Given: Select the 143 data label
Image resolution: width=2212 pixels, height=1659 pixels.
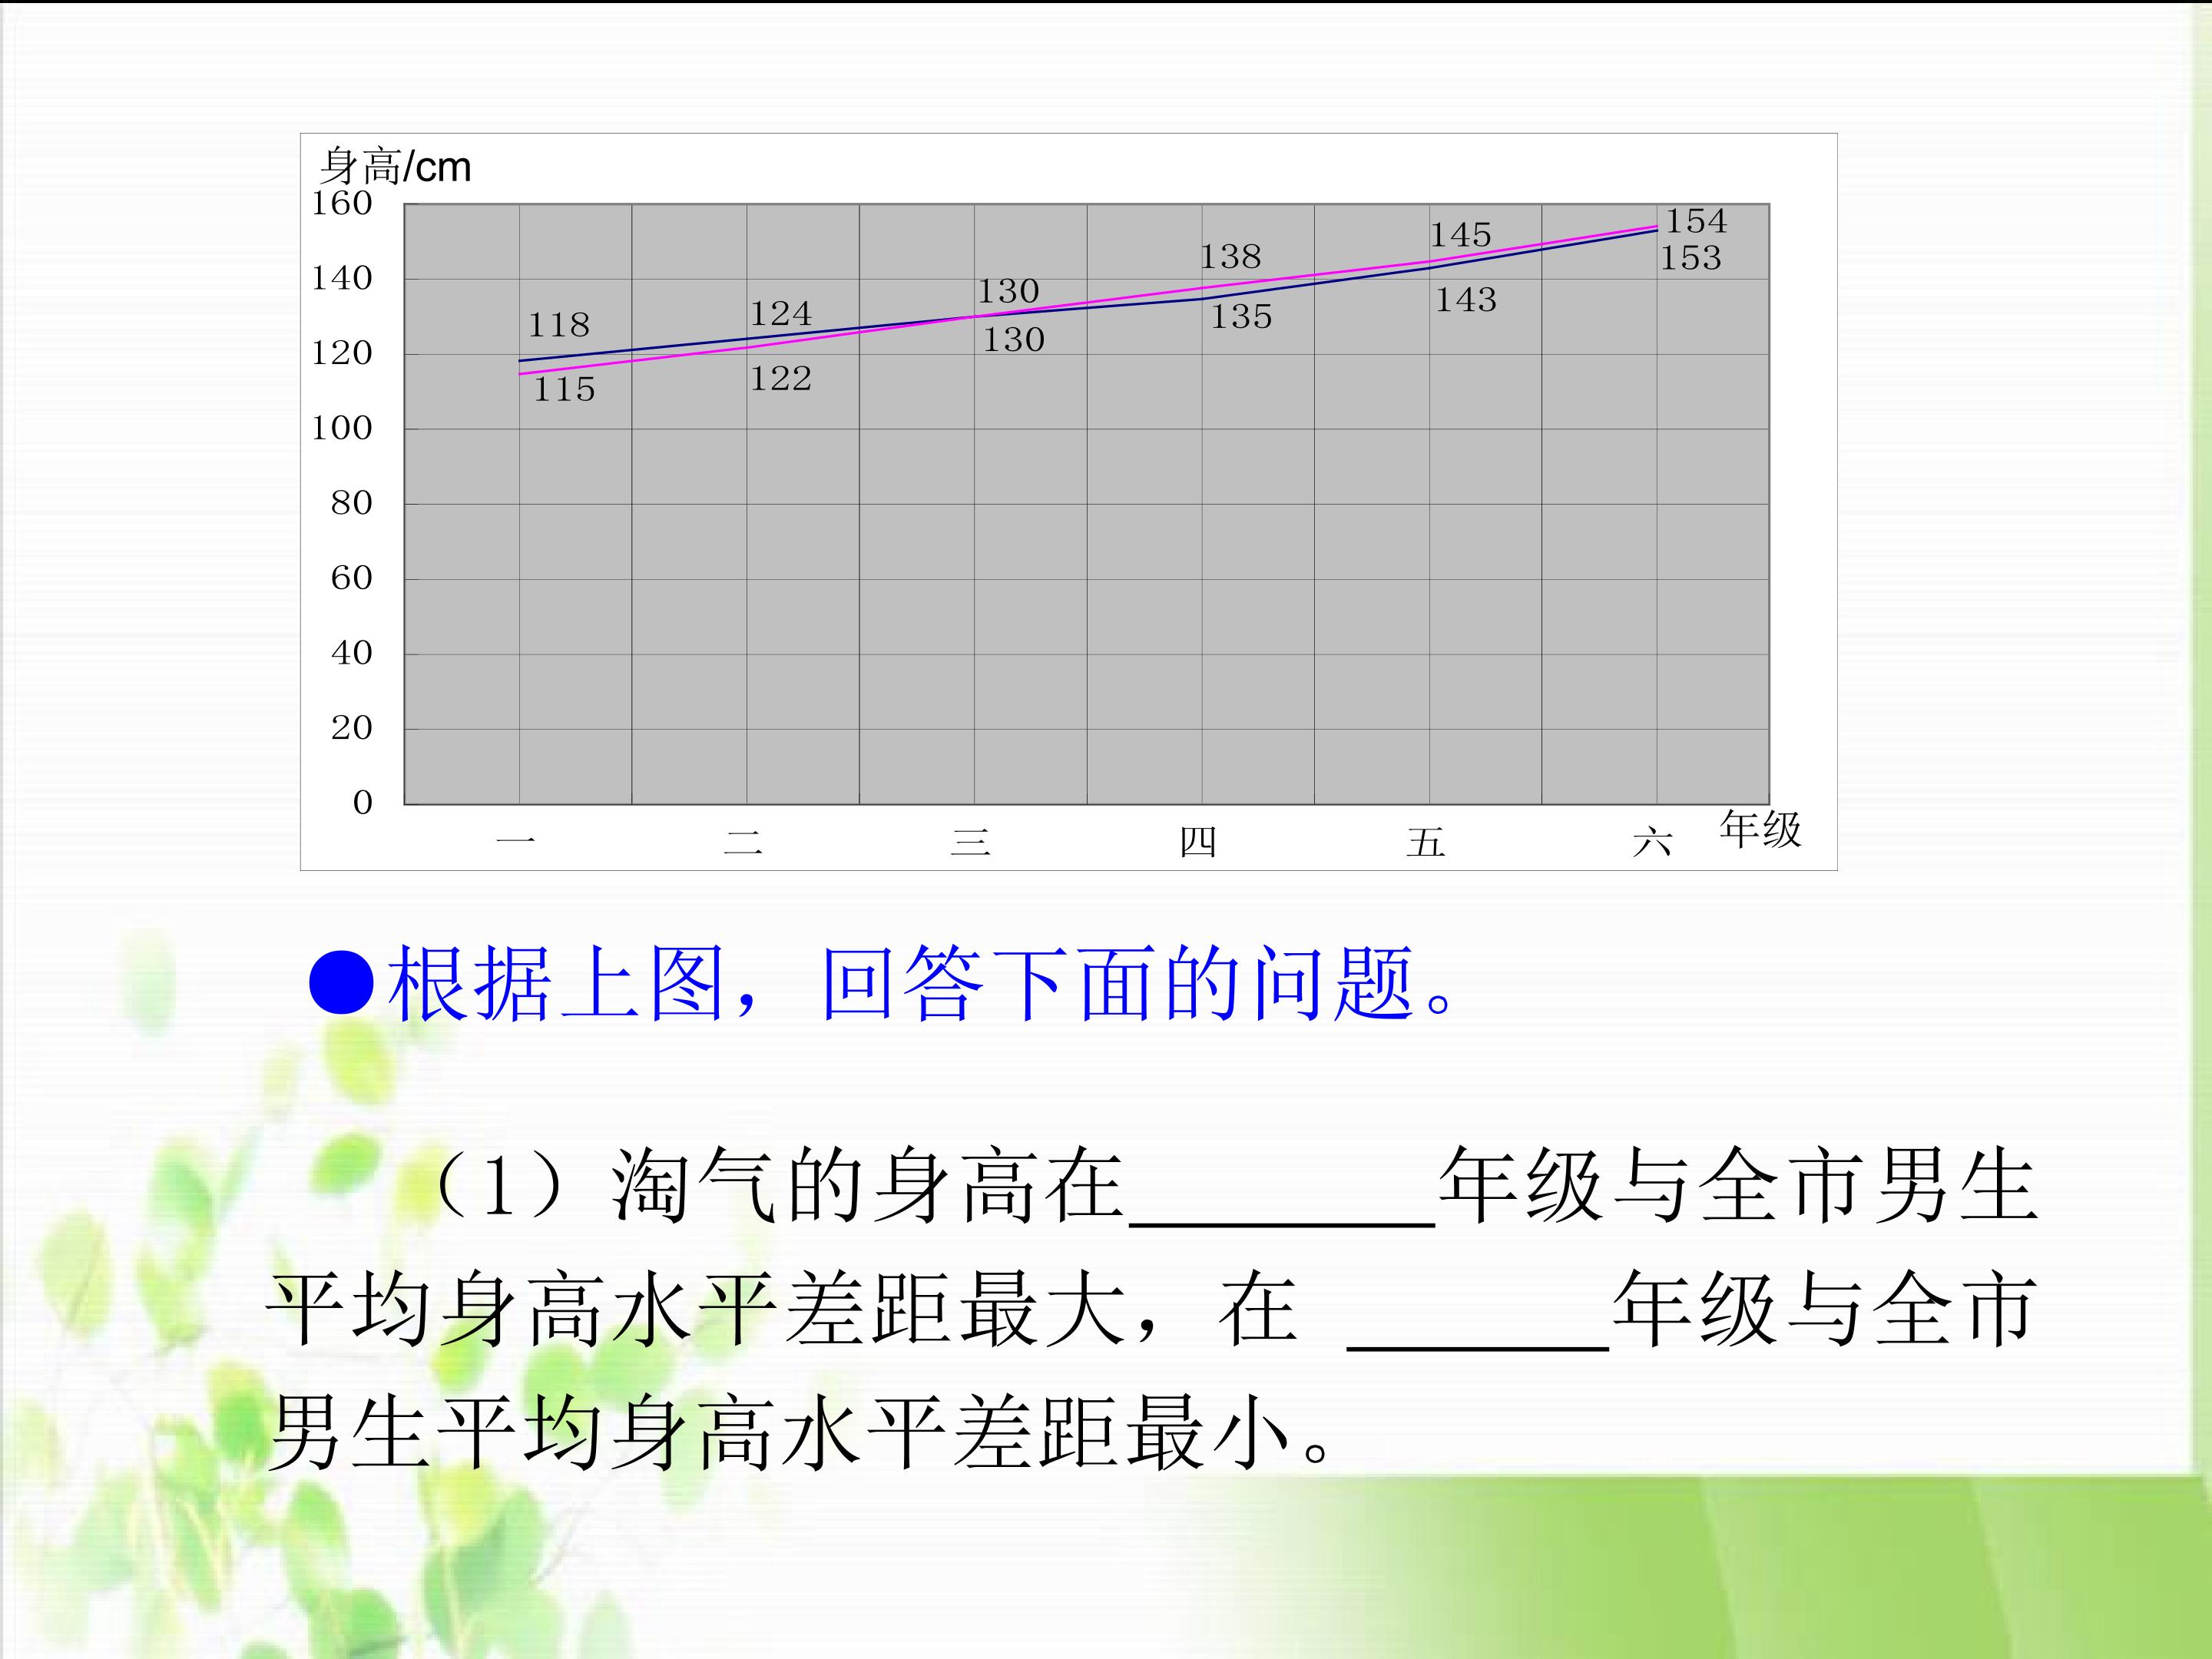Looking at the screenshot, I should 1466,299.
